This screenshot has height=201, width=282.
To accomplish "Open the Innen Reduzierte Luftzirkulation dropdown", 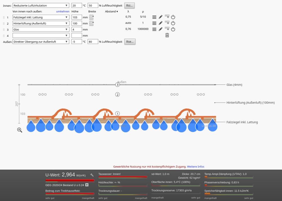I will pos(41,5).
